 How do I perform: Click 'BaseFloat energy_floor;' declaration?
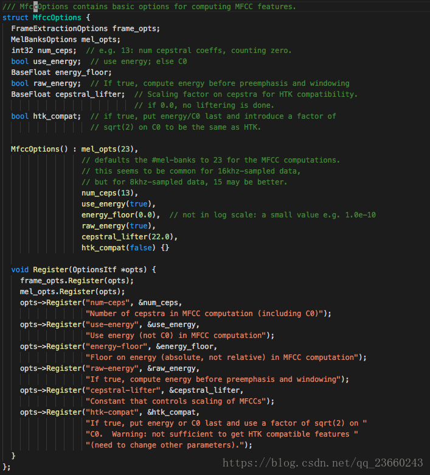(61, 72)
